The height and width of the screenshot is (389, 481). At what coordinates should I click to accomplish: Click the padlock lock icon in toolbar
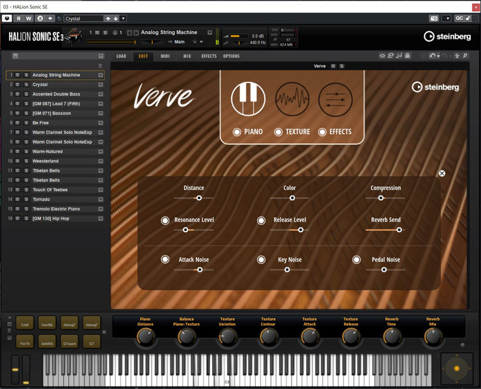tap(407, 56)
